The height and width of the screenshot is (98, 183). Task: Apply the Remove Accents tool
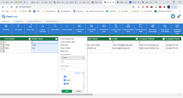pos(67,29)
